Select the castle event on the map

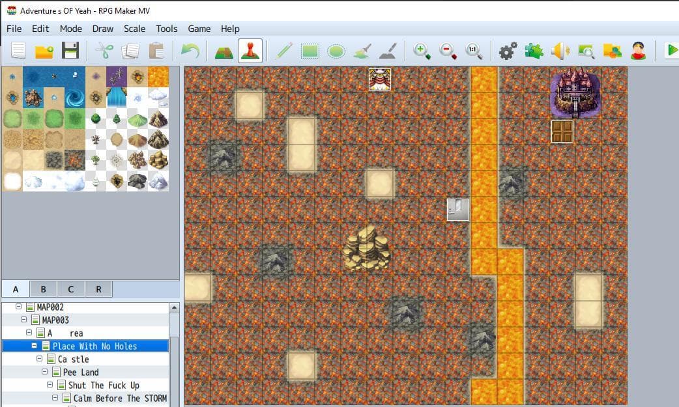(x=575, y=92)
